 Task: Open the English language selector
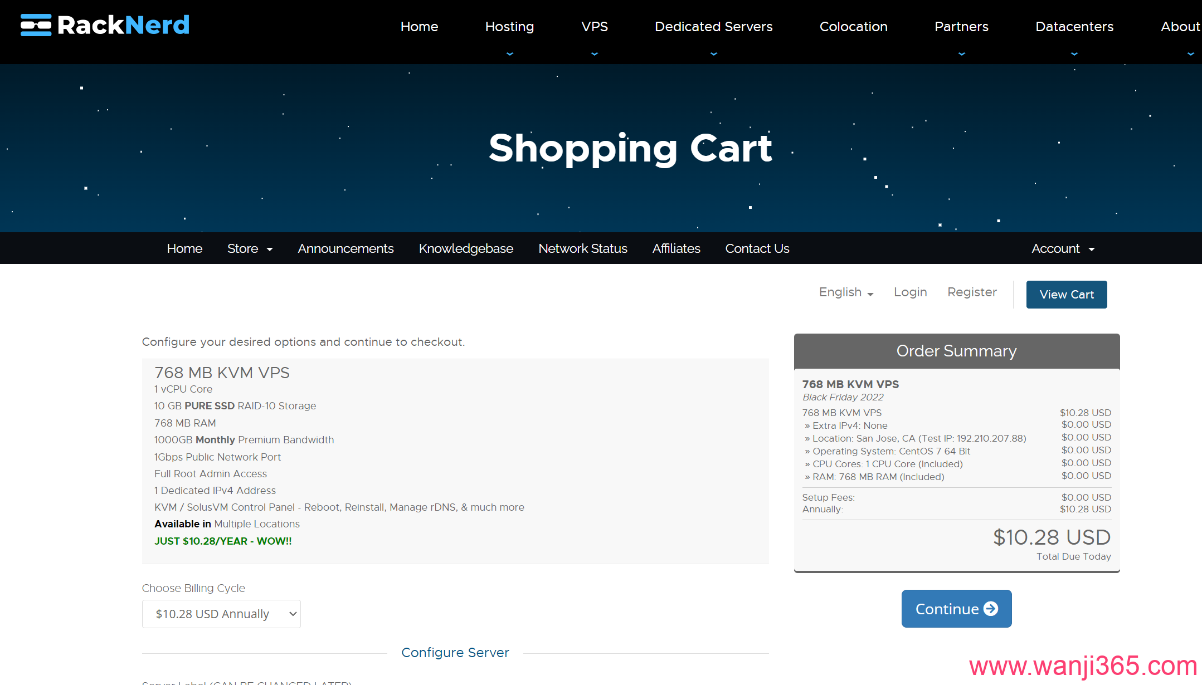(846, 292)
